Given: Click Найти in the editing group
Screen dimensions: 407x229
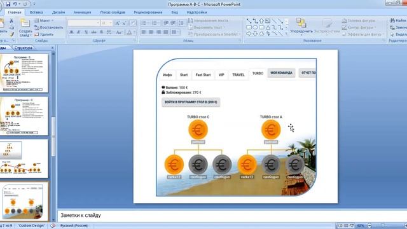Looking at the screenshot, I should pyautogui.click(x=398, y=20).
